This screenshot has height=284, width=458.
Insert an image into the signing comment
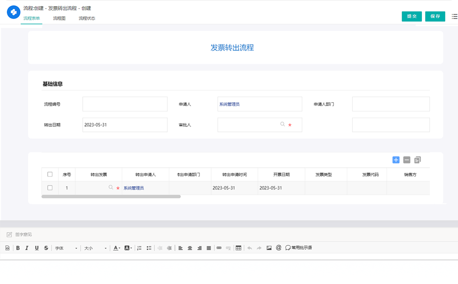[269, 248]
